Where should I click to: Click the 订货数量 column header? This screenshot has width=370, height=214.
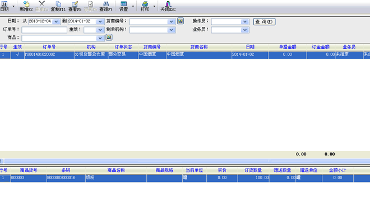click(253, 170)
